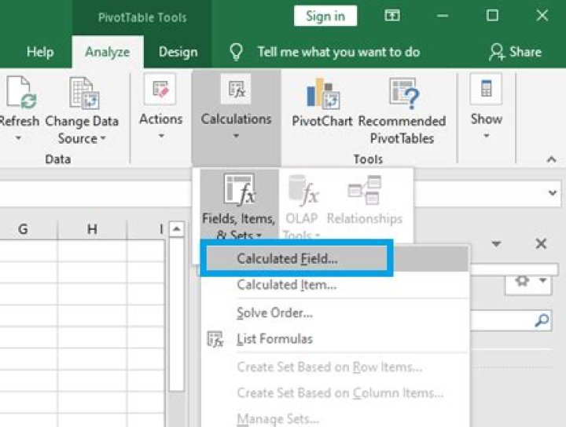
Task: Insert a PivotChart
Action: (322, 102)
